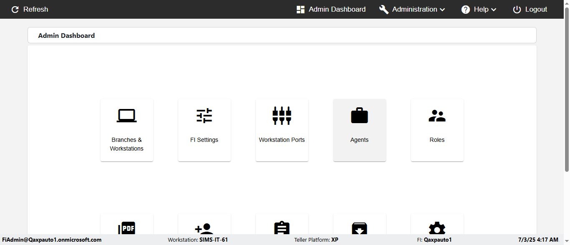Click the Admin Dashboard page heading
Screen dimensions: 570x245
[x=66, y=36]
